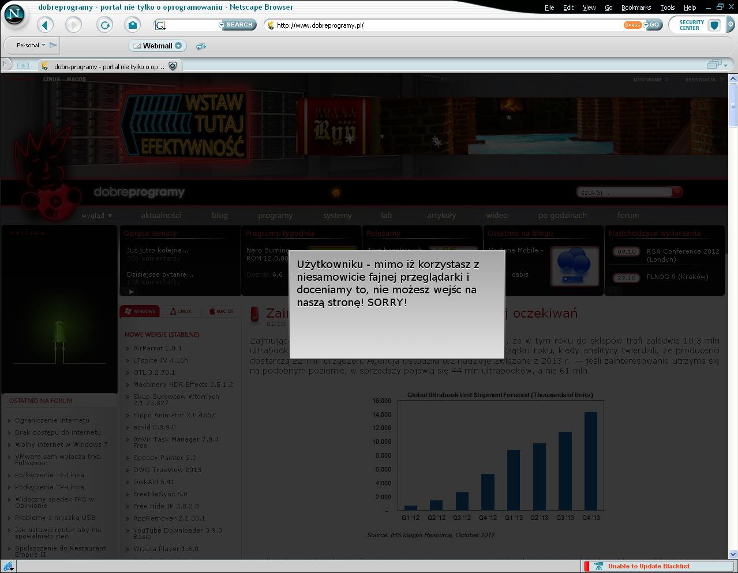Click the LOGOWANIE link
The width and height of the screenshot is (738, 573).
(x=647, y=80)
